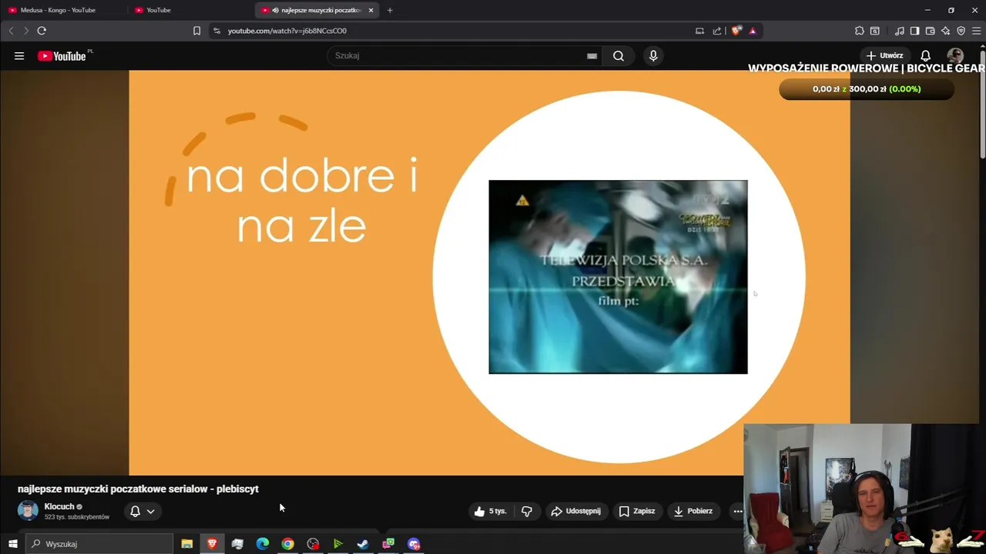Open the Klocuch channel name link
Viewport: 986px width, 554px height.
click(x=59, y=506)
